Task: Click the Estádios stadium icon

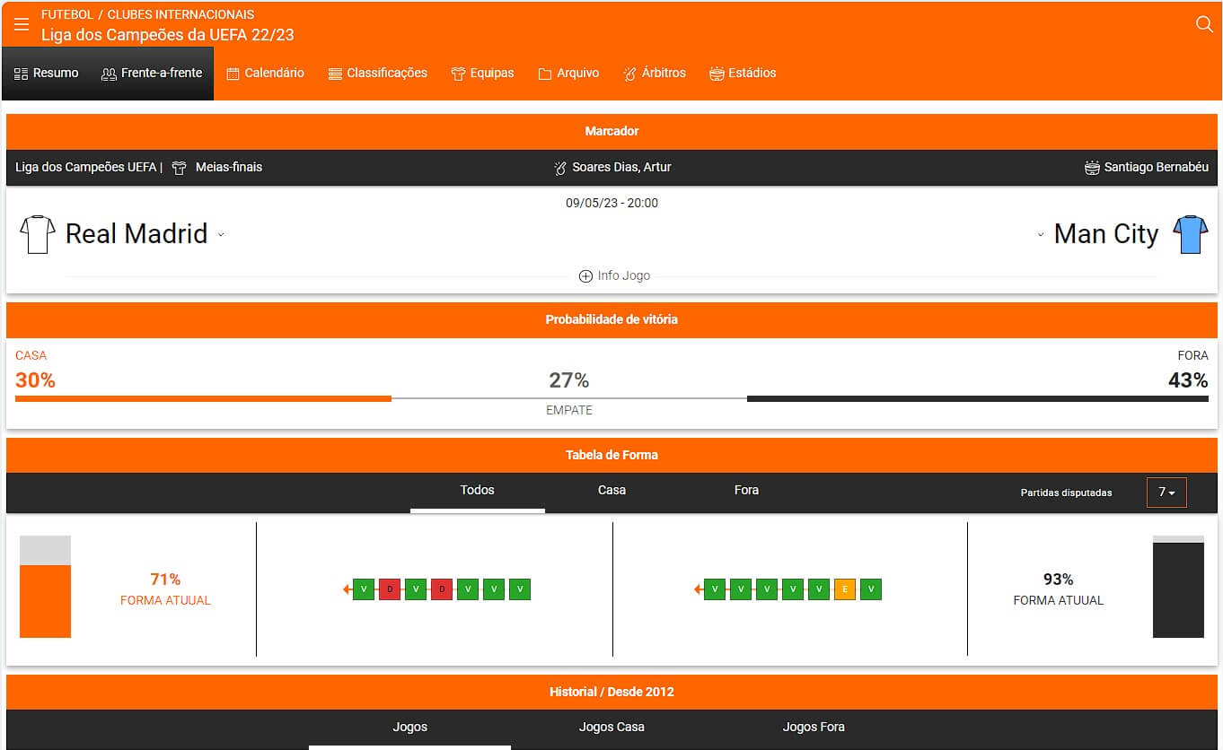Action: pos(717,74)
